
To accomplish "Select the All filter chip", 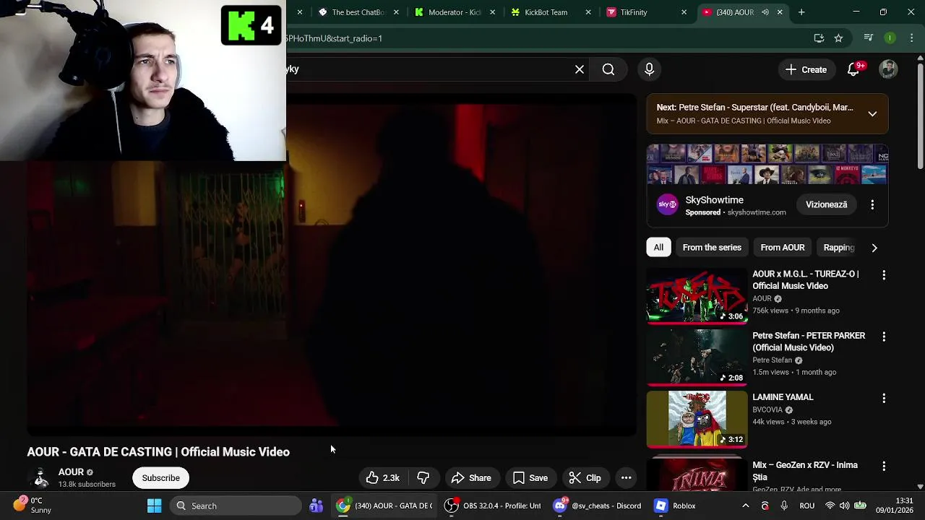I will (x=658, y=248).
